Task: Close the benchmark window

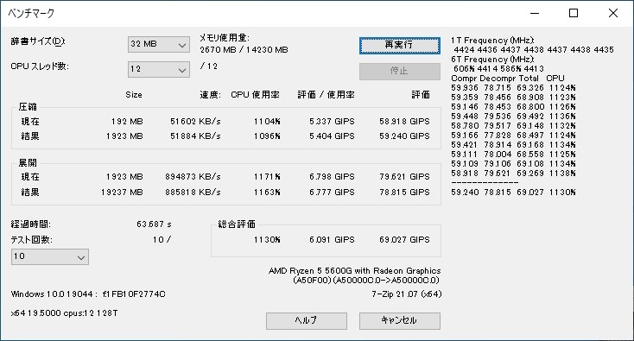Action: pyautogui.click(x=613, y=13)
